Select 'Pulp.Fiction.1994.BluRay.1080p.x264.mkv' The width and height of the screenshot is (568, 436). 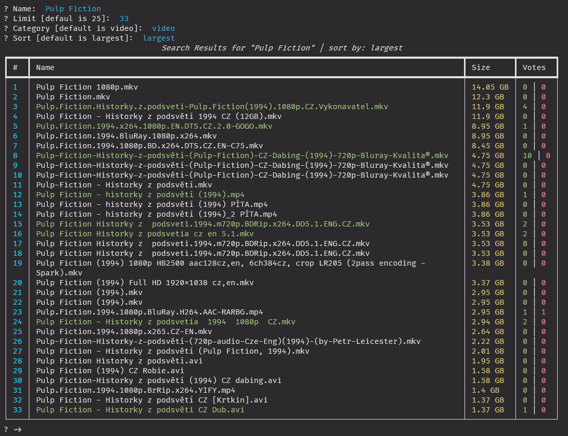(x=126, y=136)
